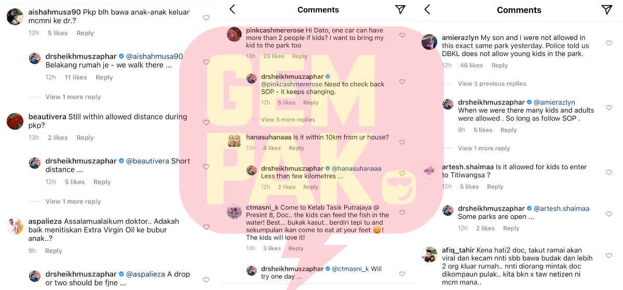Like amierazlyn's comment with the heart

click(x=609, y=43)
